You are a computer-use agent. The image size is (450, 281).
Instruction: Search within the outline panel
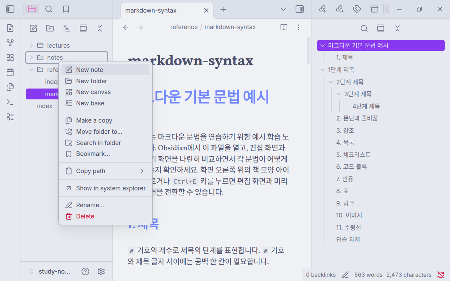tap(364, 28)
